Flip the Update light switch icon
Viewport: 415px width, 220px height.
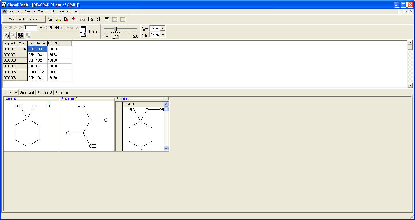[83, 31]
